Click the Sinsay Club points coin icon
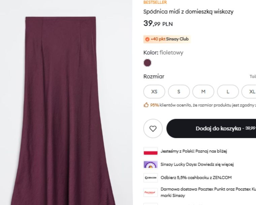The width and height of the screenshot is (256, 205). click(147, 39)
